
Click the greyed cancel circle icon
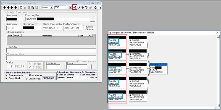pos(29,7)
